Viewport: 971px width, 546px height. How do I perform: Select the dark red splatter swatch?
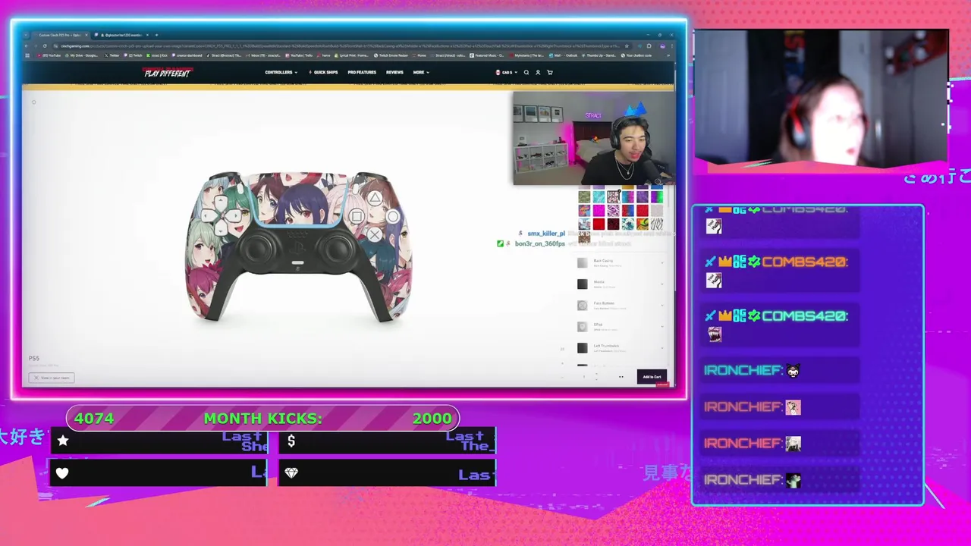click(x=613, y=224)
